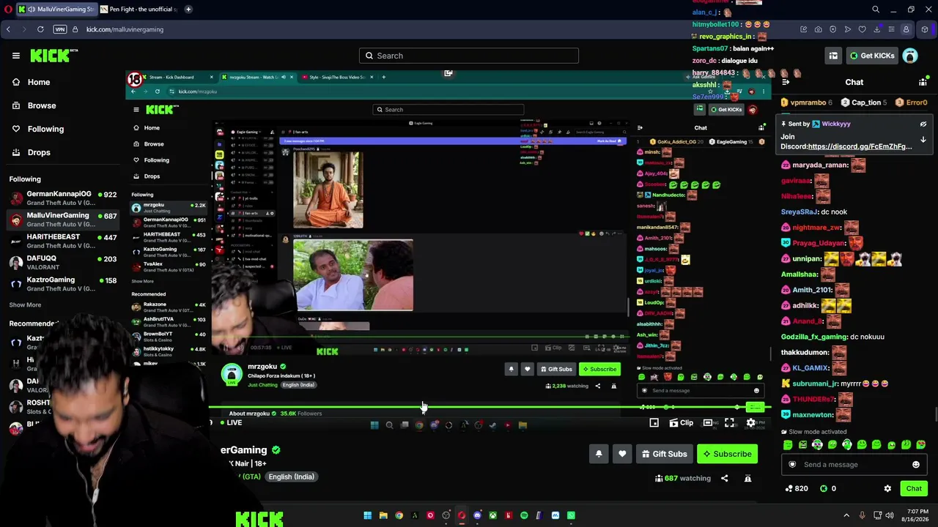This screenshot has height=527, width=938.
Task: Open stream player settings gear
Action: (x=750, y=422)
